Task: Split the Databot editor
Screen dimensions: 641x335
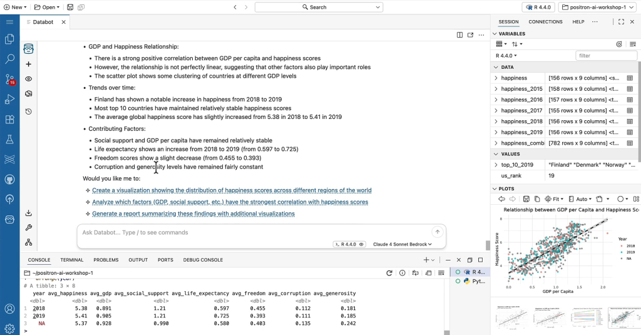Action: click(x=459, y=35)
